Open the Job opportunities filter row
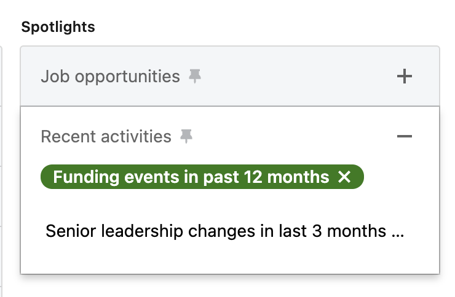455x297 pixels. (x=229, y=77)
